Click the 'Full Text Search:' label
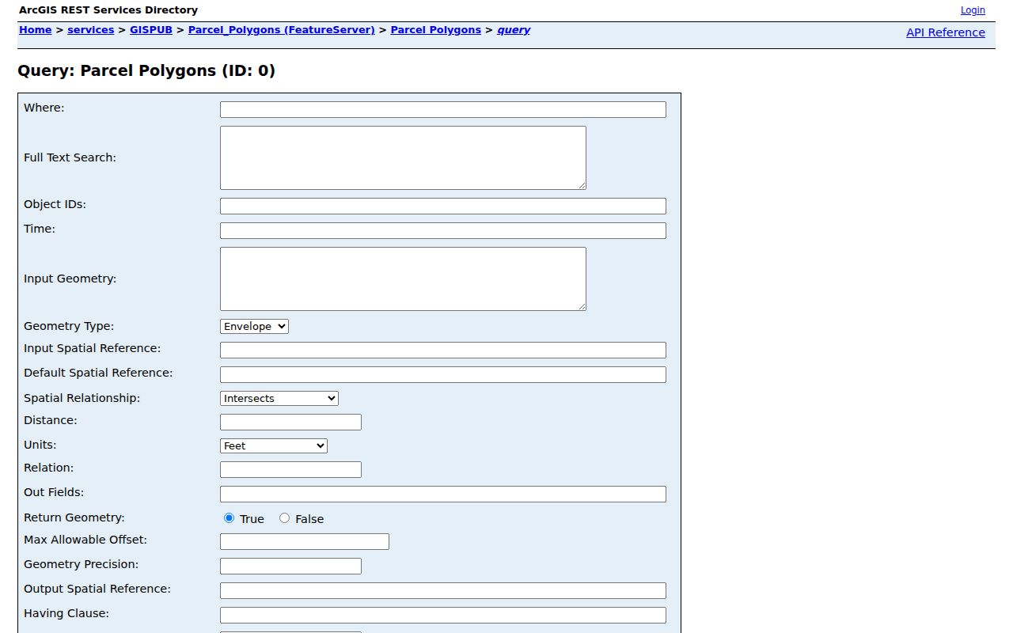Viewport: 1013px width, 633px height. 70,157
